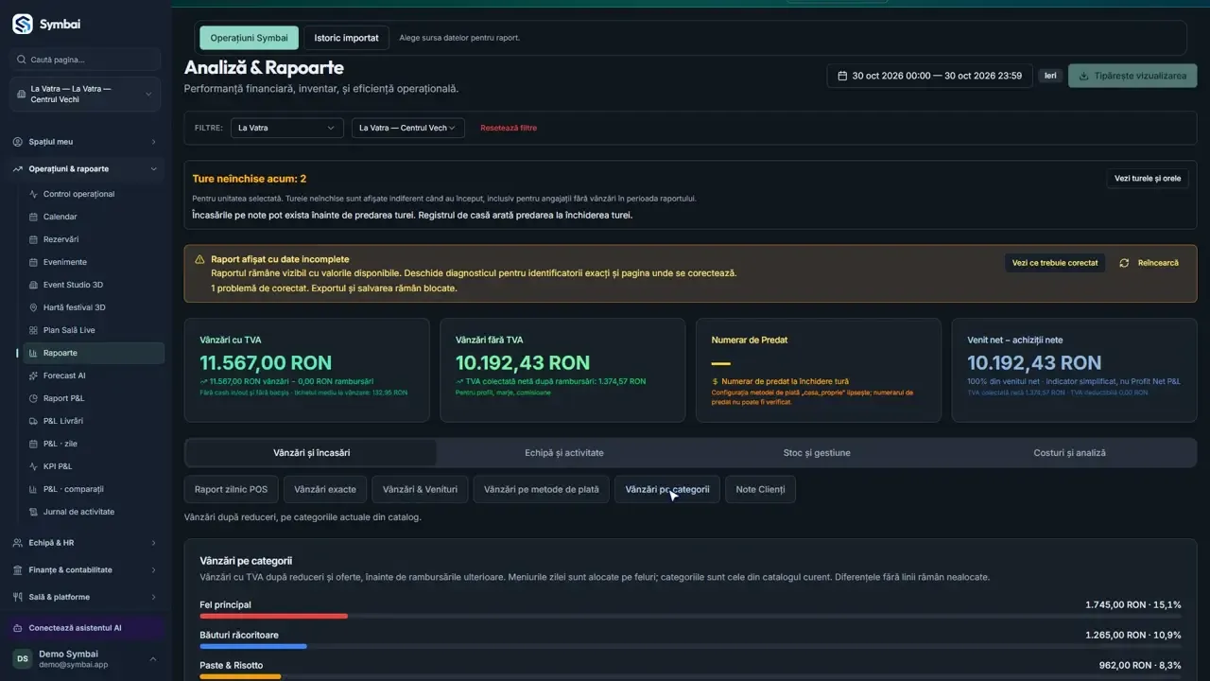
Task: Click the date range 30 oct 2026 field
Action: point(929,76)
